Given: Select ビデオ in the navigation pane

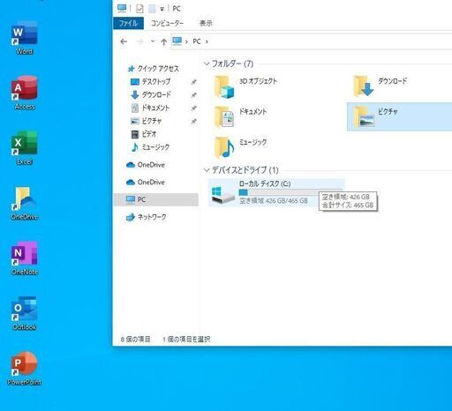Looking at the screenshot, I should click(143, 134).
